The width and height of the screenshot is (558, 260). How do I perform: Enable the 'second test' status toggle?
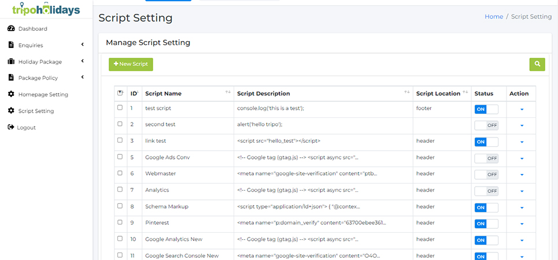coord(486,125)
